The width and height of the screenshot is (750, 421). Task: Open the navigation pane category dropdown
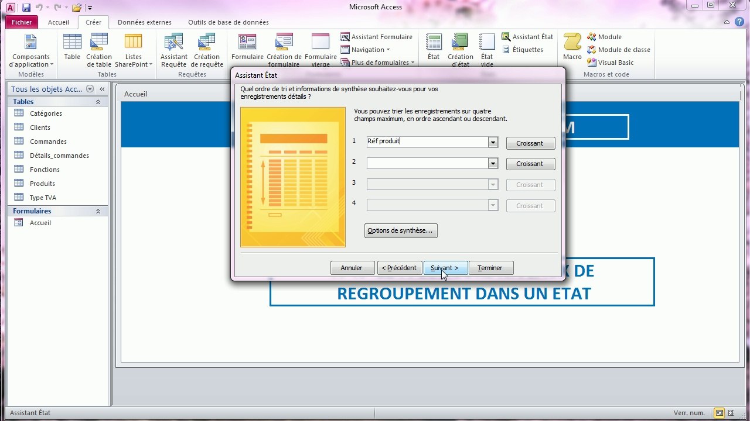(x=90, y=89)
